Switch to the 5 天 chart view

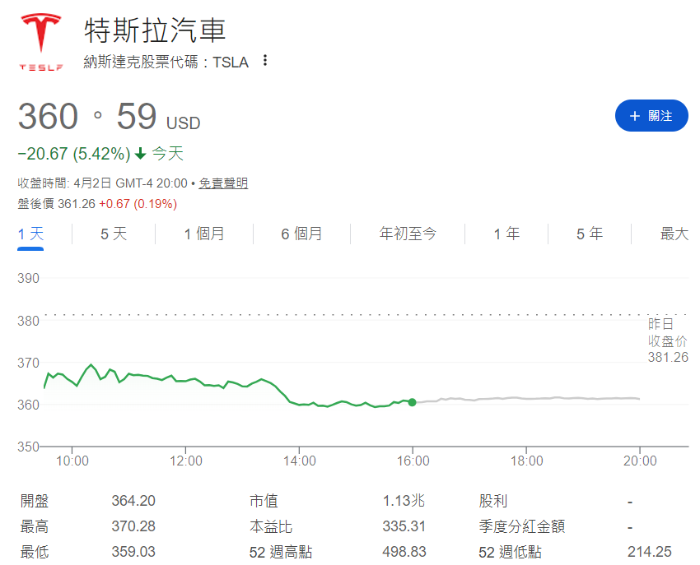tap(112, 234)
